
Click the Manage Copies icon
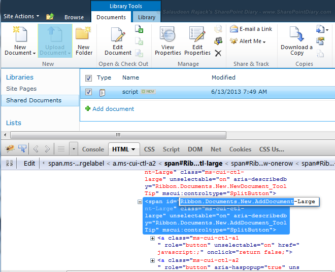(x=320, y=41)
